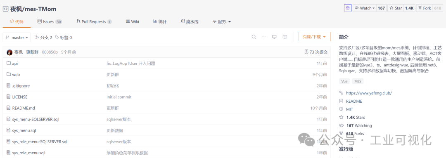
Task: Open sys_role_menu-SQLSERVER.sql file
Action: pyautogui.click(x=40, y=141)
